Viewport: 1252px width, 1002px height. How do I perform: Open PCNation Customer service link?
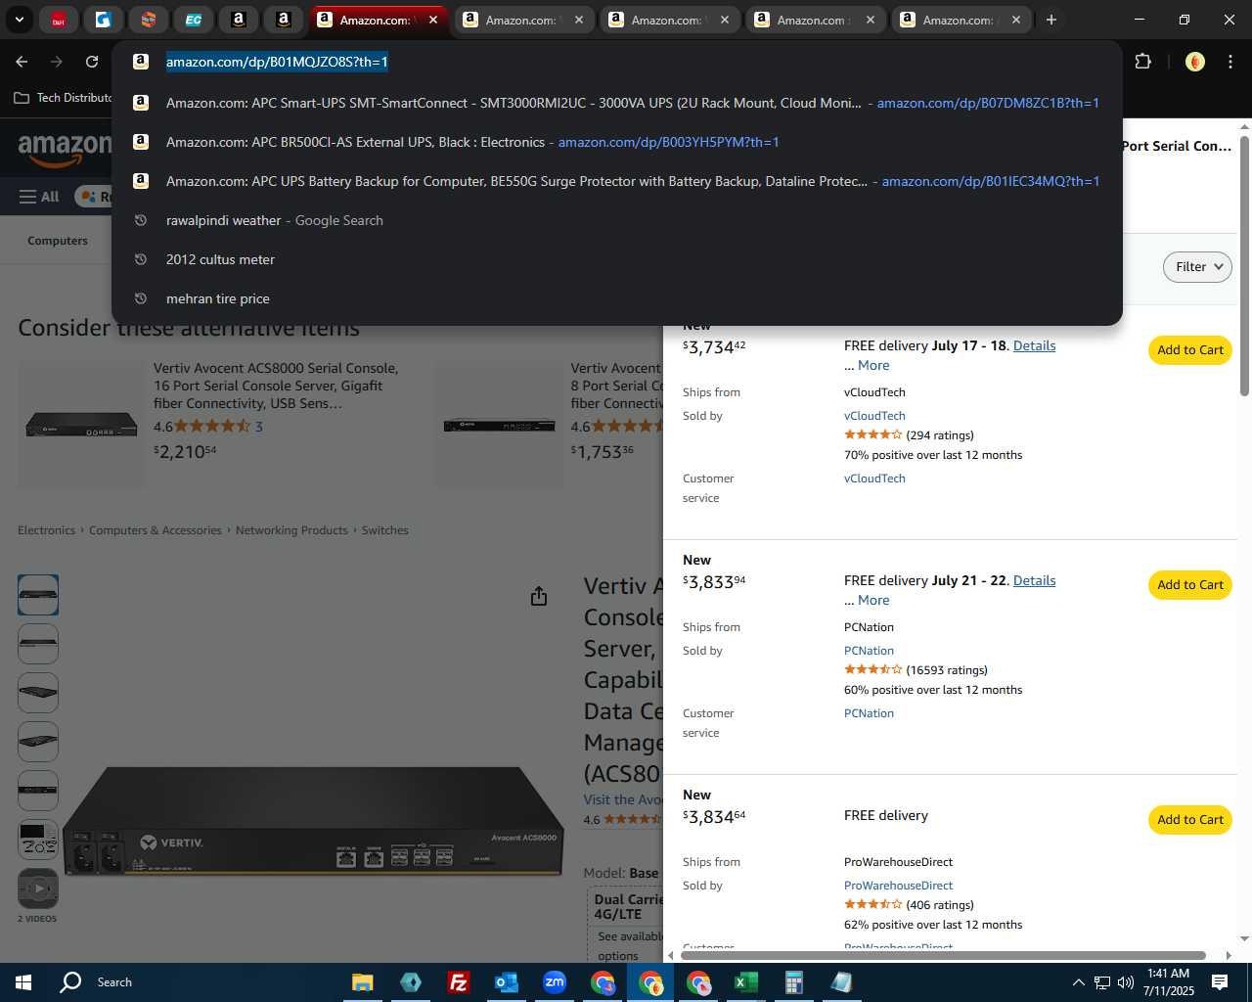tap(869, 713)
